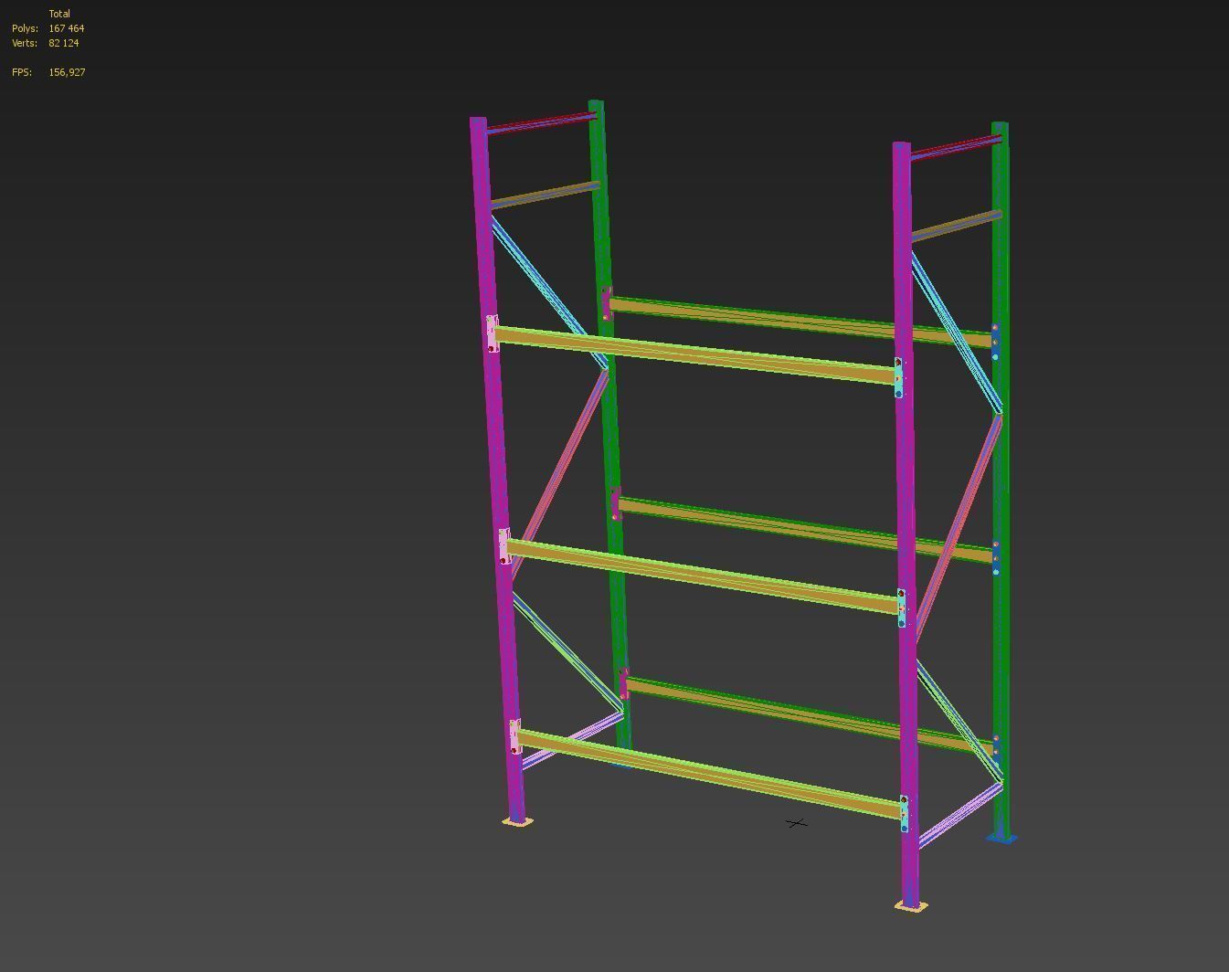Select the top rear green beam
This screenshot has height=972, width=1229.
pos(800,321)
